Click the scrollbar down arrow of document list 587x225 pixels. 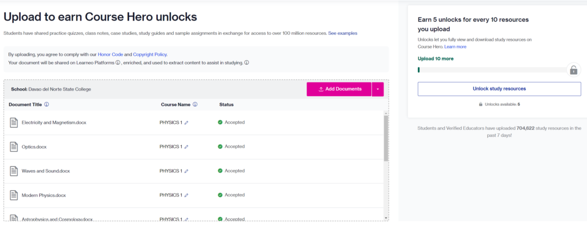point(386,218)
